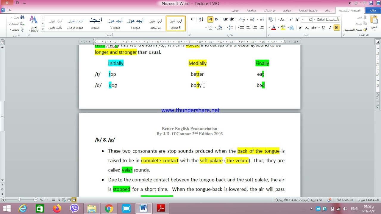Viewport: 381px width, 214px height.
Task: Click www.thundershare.net link
Action: [190, 110]
